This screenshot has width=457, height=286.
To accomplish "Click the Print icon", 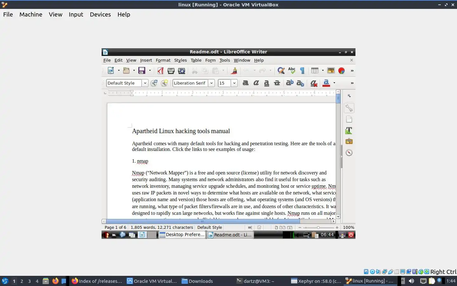I will click(x=171, y=71).
